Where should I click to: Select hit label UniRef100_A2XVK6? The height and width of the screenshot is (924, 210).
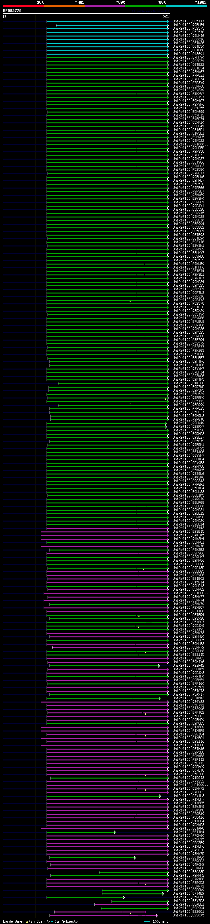click(x=189, y=105)
